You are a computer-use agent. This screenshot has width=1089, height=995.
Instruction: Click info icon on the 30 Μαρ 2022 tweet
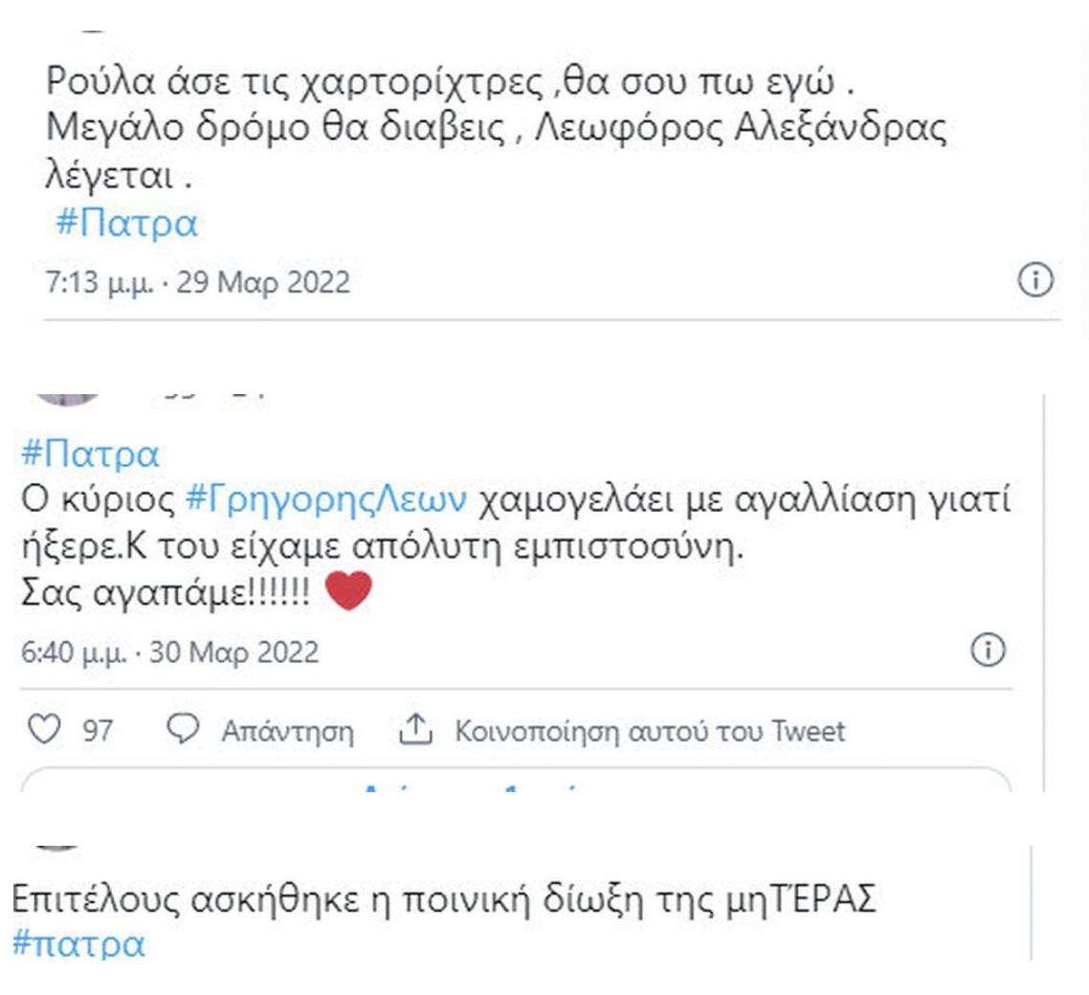click(x=988, y=652)
